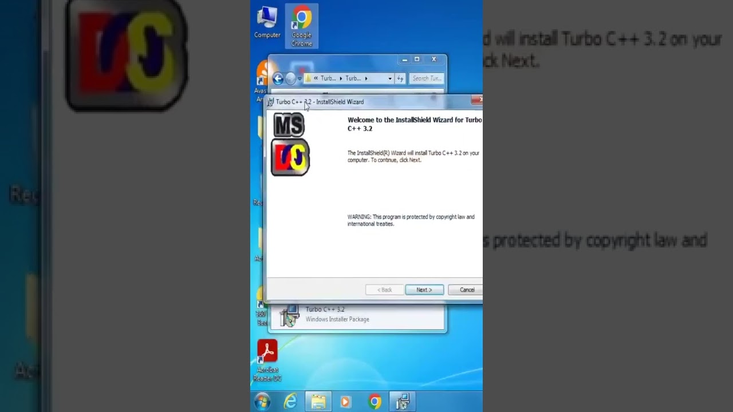The height and width of the screenshot is (412, 733).
Task: Open File Explorer from the taskbar
Action: (x=318, y=402)
